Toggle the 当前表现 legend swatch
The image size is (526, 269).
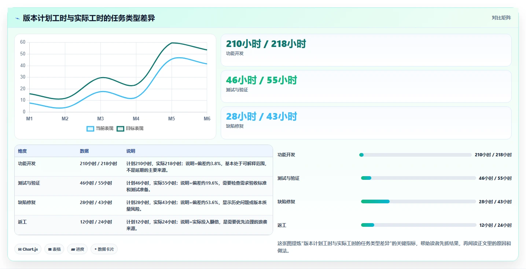[x=90, y=128]
